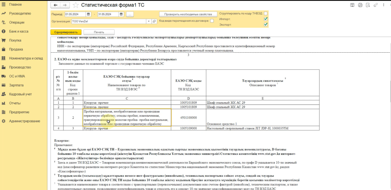Click the back navigation arrow
Screen dimensions: 391x190
[56, 5]
